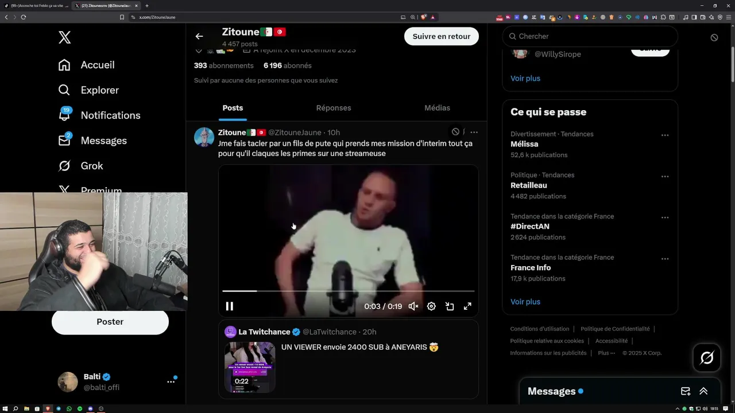Click browser back arrow

click(x=6, y=17)
